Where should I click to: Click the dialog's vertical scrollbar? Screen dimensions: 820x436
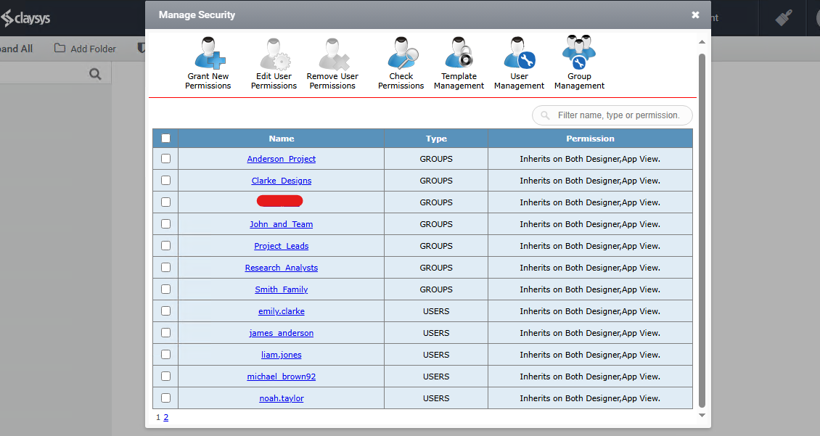702,218
